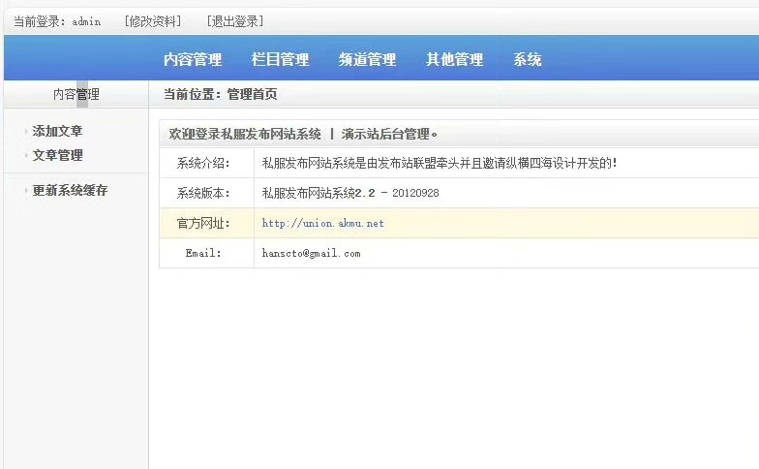Screen dimensions: 759x469
Task: Select 其他管理 in the blue navigation bar
Action: [x=454, y=60]
